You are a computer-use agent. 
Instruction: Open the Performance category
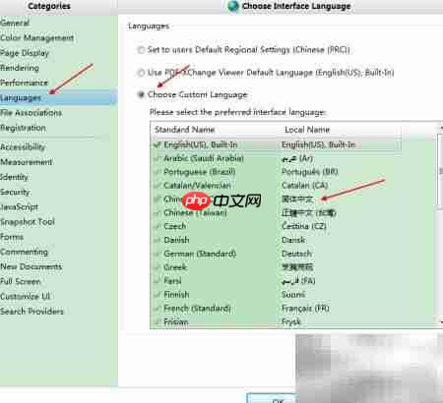(x=24, y=83)
